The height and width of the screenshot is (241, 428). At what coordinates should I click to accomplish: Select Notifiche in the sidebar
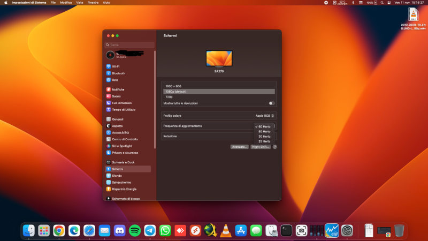[118, 89]
